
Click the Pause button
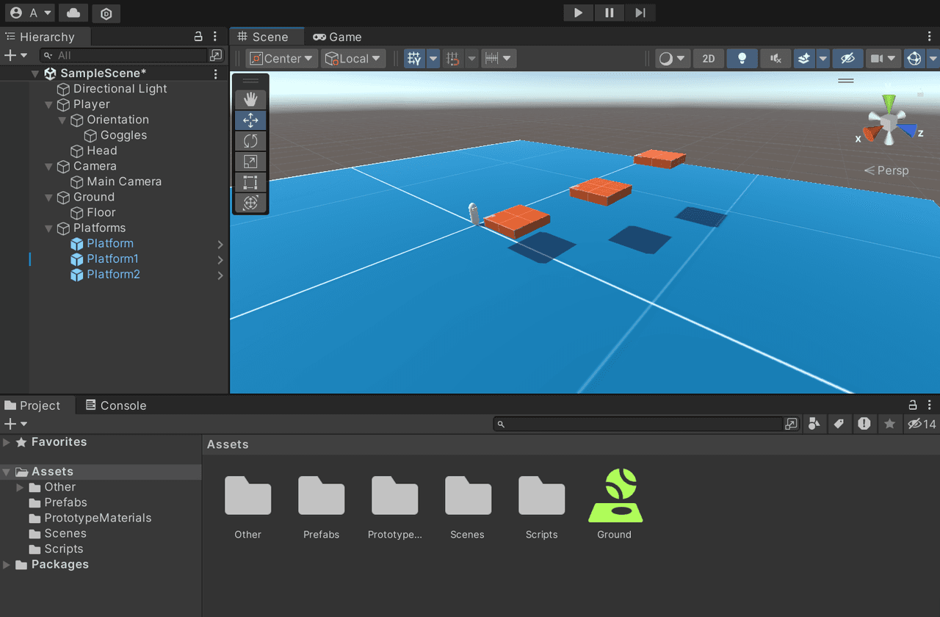pos(609,12)
